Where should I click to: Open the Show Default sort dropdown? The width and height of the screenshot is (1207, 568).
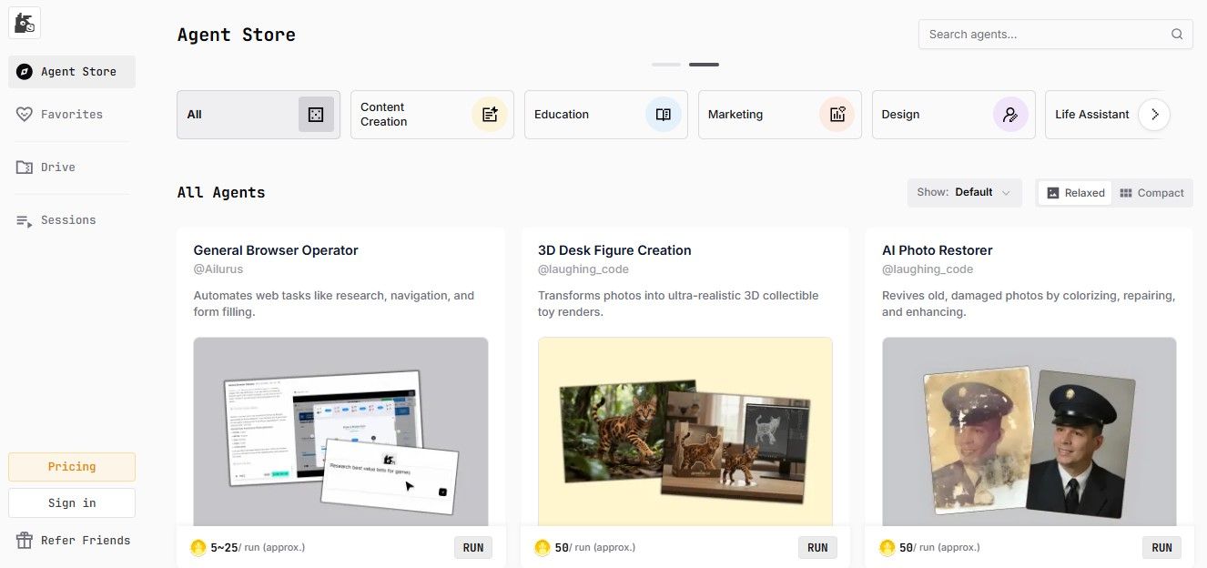pyautogui.click(x=964, y=193)
